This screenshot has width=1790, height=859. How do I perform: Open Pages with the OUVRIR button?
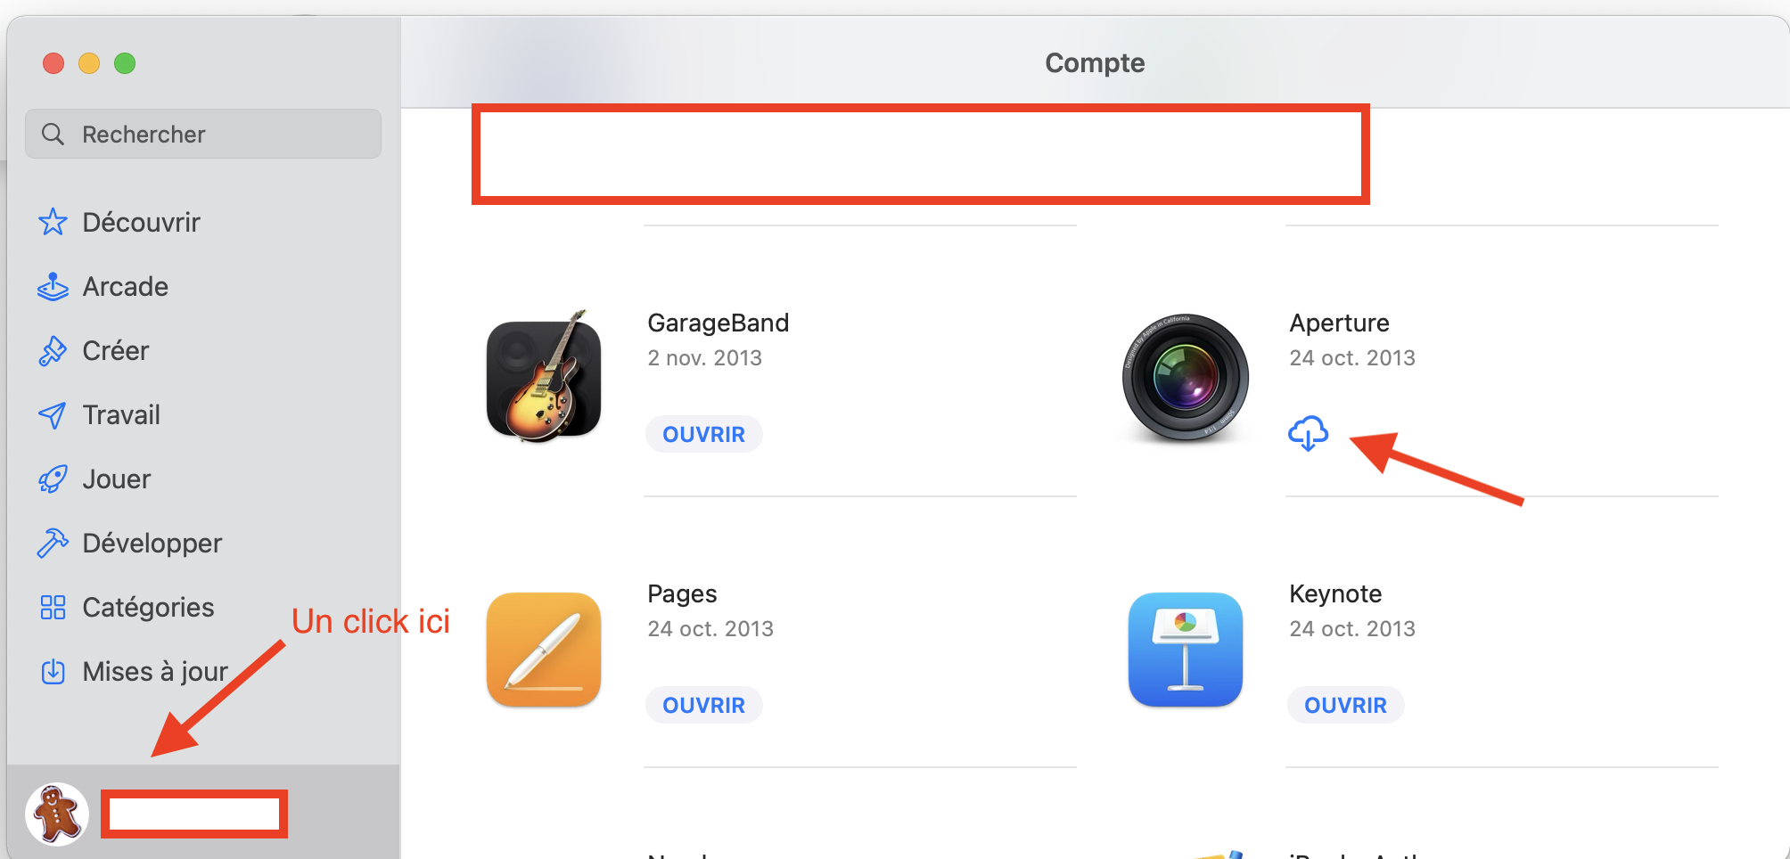click(x=703, y=706)
